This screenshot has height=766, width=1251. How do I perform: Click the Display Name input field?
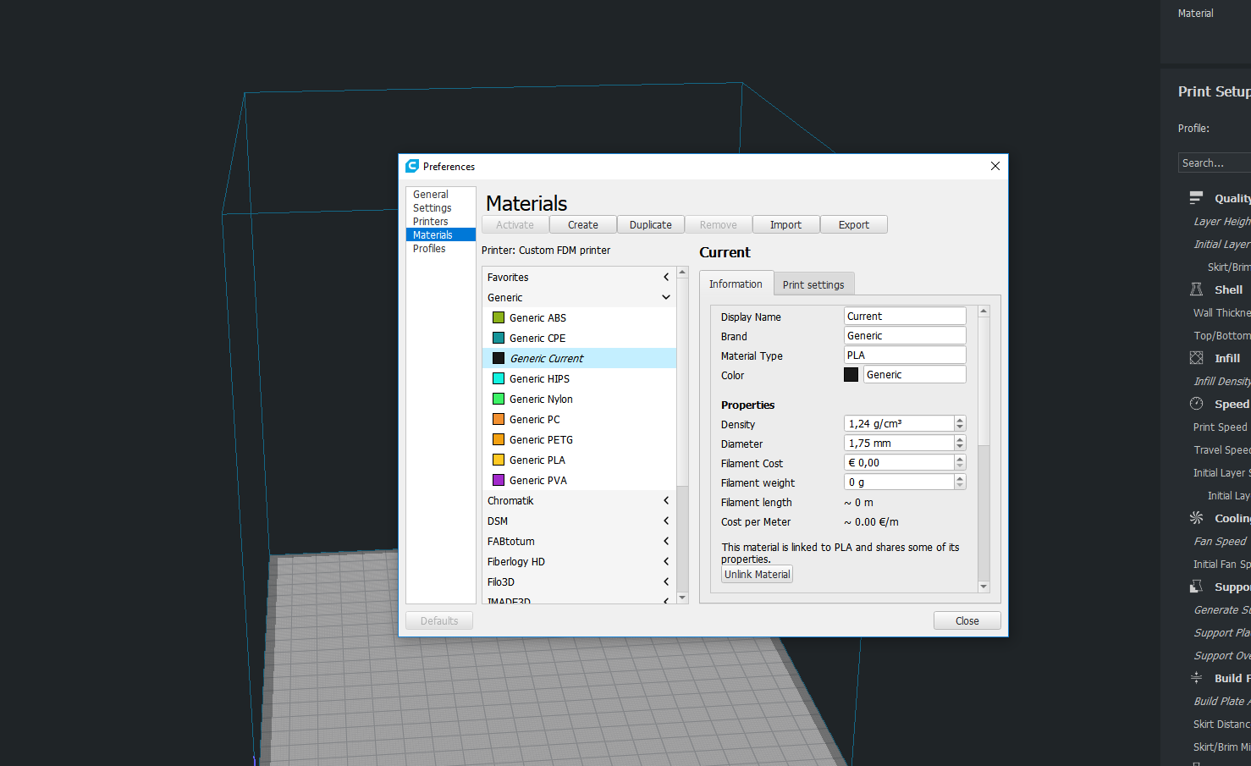905,316
